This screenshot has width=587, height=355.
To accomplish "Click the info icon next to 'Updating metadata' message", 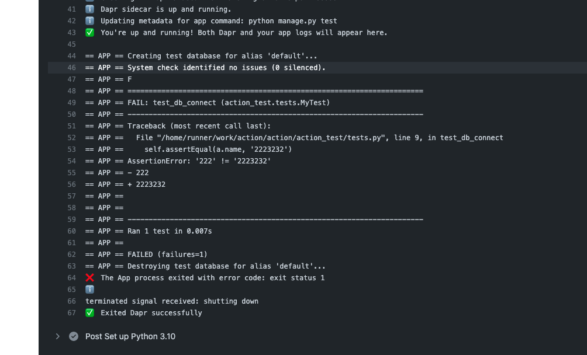I will point(89,20).
